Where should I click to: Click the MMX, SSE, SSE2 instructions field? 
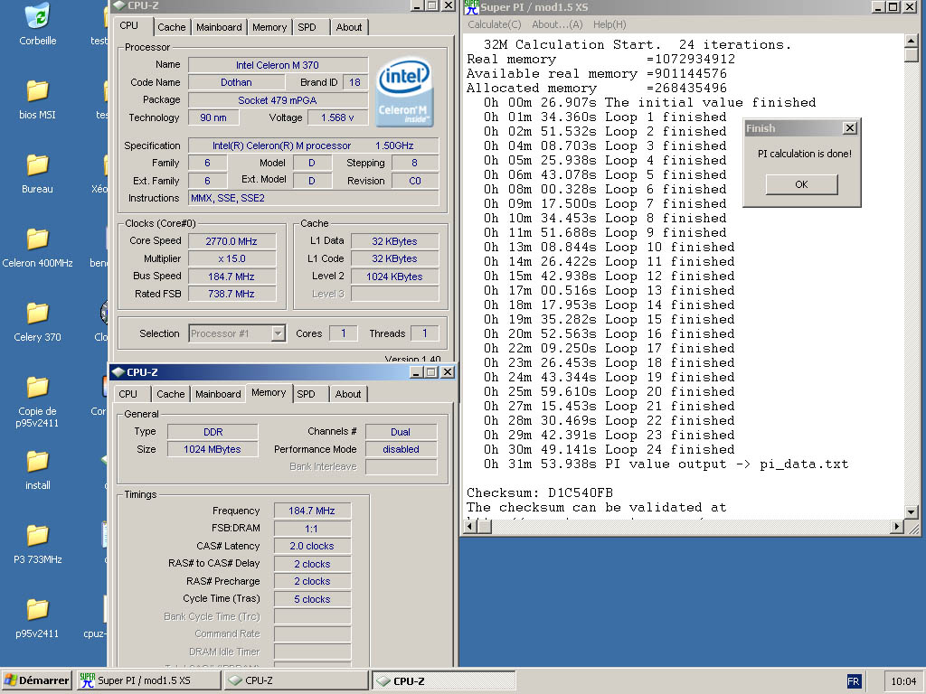click(314, 198)
